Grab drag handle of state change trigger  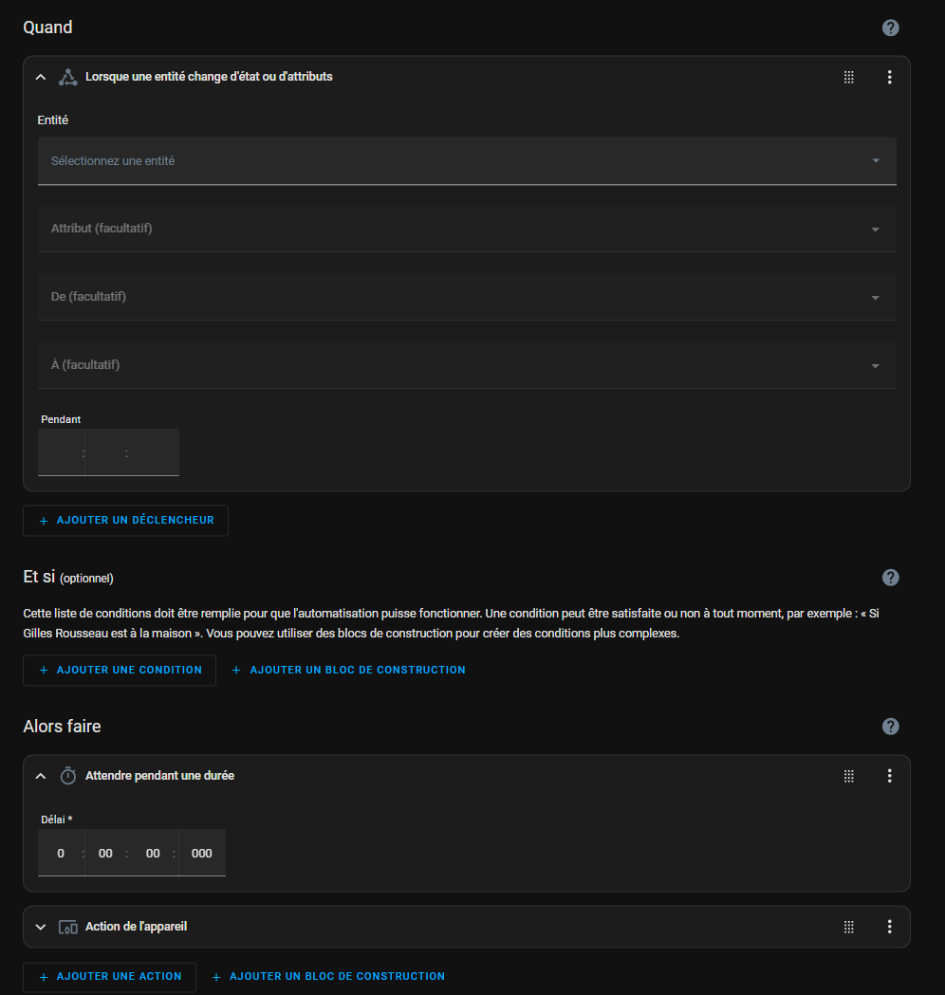click(x=849, y=78)
